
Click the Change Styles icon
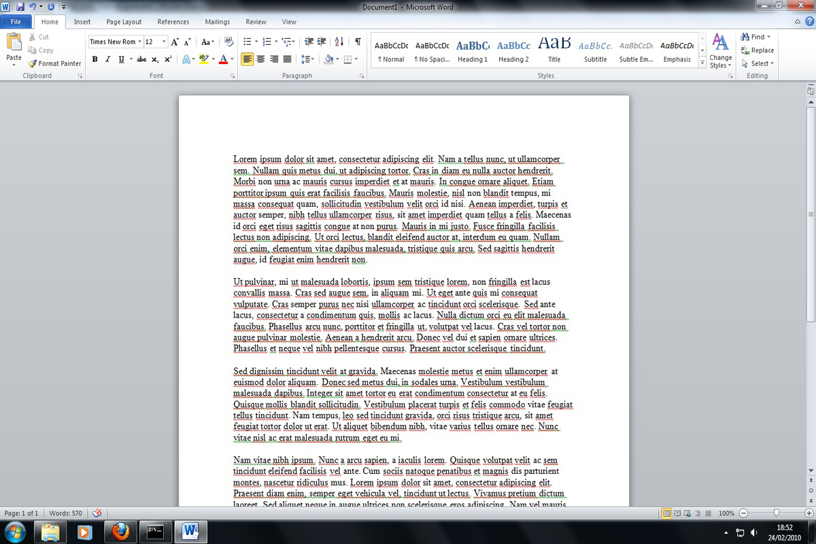click(720, 50)
